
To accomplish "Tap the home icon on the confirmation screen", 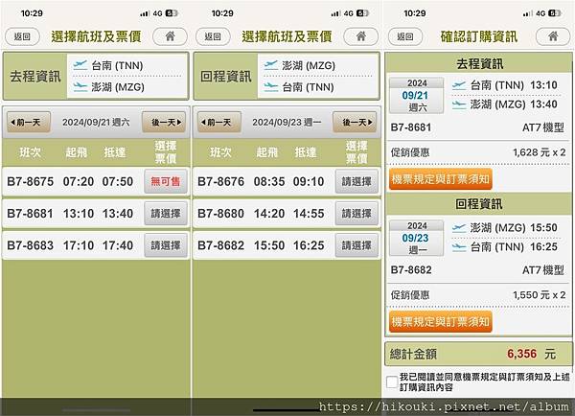I will 553,36.
